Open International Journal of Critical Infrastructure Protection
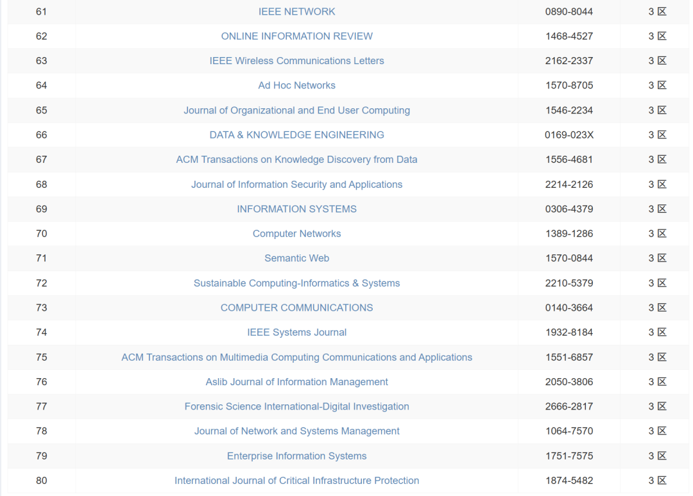This screenshot has width=693, height=496. click(x=296, y=481)
